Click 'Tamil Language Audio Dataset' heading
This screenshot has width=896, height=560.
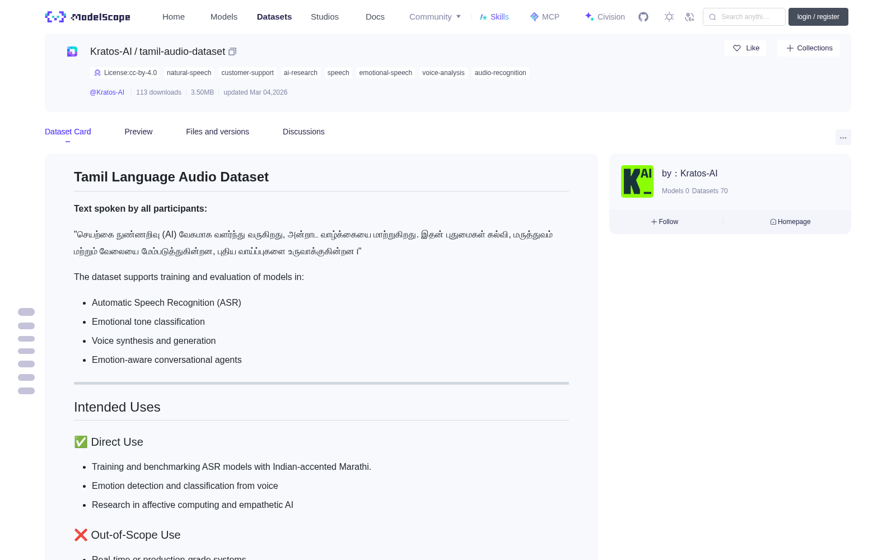click(171, 177)
